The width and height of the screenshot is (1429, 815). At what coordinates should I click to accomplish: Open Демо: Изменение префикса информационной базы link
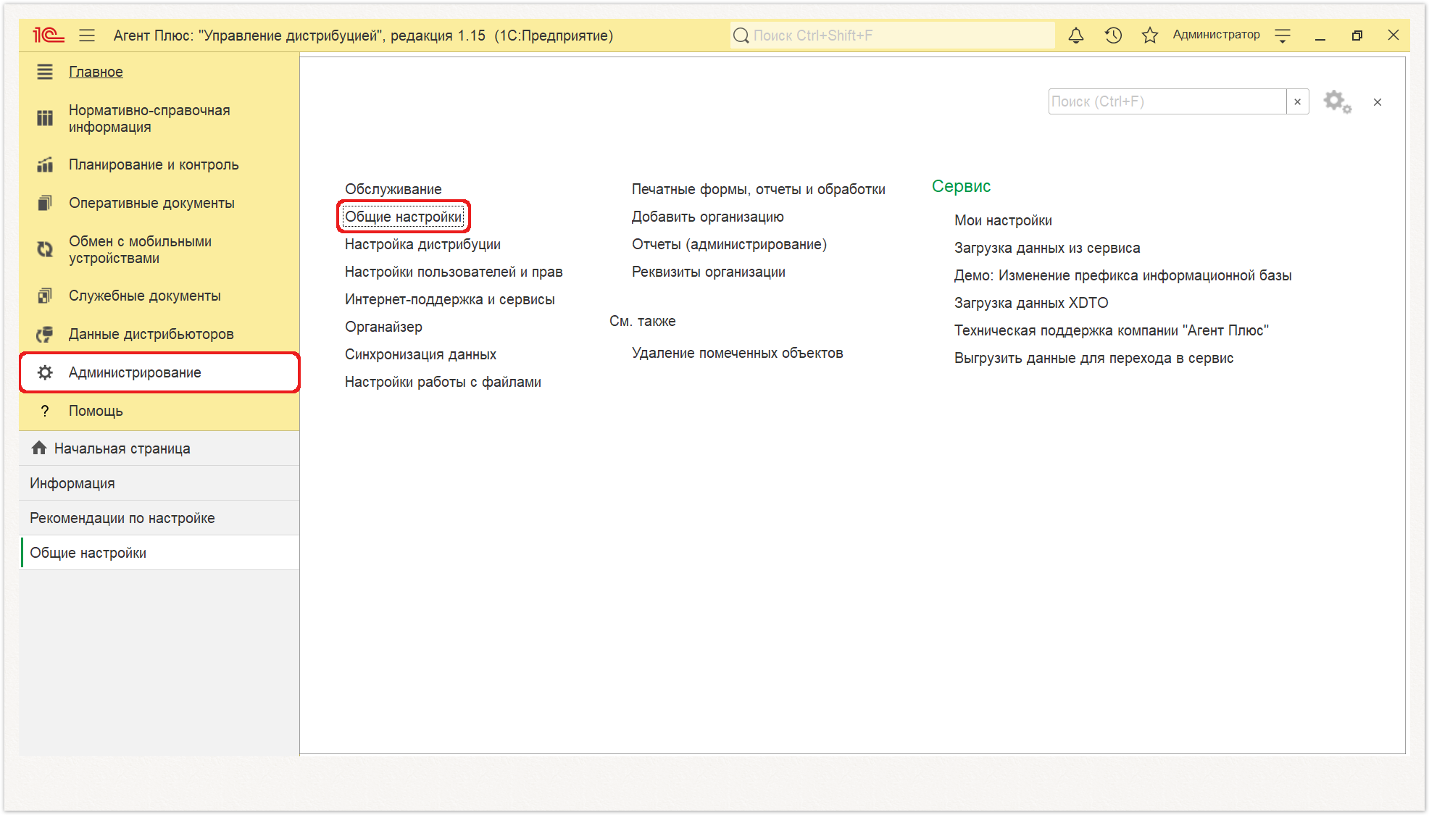[1122, 275]
